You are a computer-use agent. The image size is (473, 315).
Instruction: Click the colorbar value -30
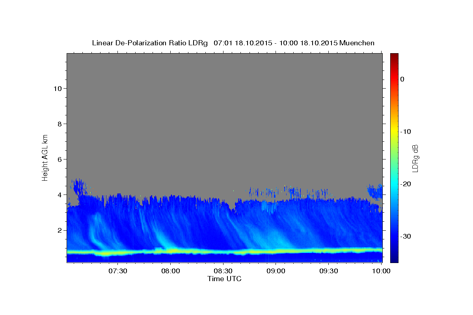(x=406, y=236)
